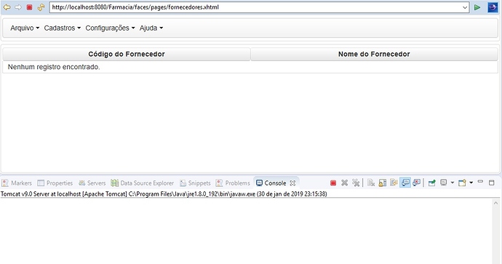The image size is (502, 264).
Task: Click the browser back arrow icon
Action: pos(7,7)
